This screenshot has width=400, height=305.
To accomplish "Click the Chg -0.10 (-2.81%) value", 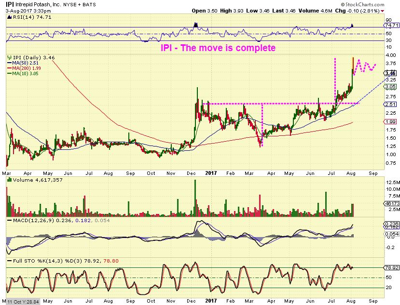I will pos(357,11).
